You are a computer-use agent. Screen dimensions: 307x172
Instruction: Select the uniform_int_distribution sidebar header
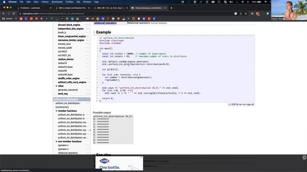point(71,99)
